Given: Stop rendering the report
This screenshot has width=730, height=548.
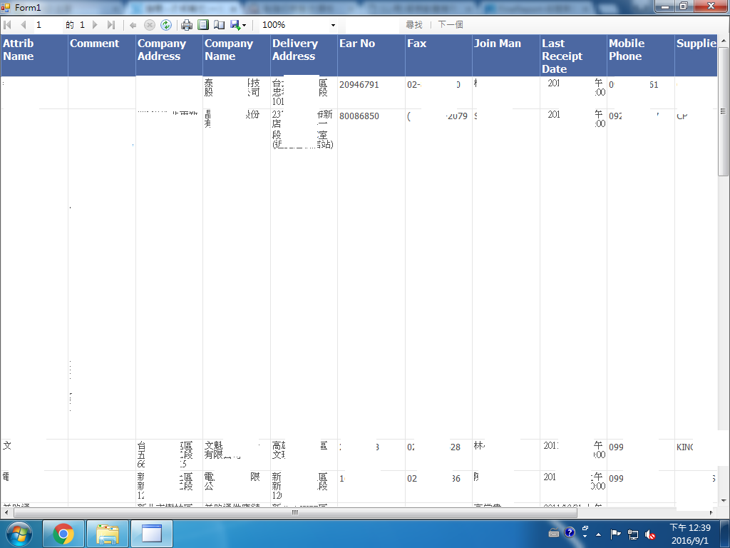Looking at the screenshot, I should tap(150, 25).
